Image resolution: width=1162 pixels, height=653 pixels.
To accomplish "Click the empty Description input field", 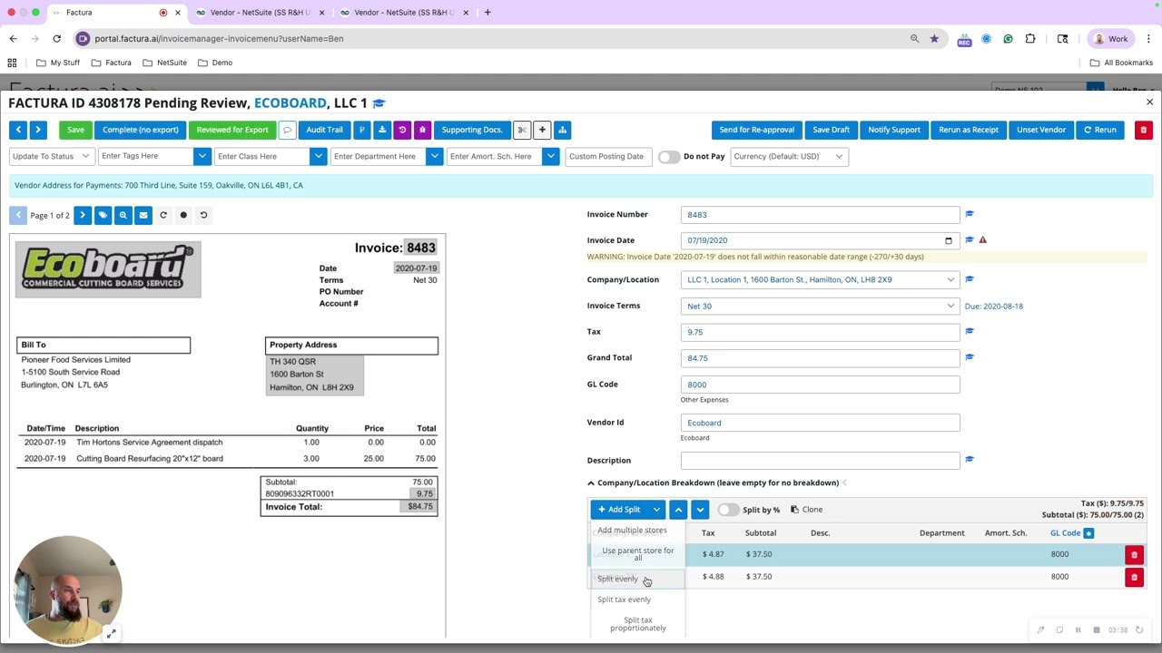I will [x=820, y=461].
